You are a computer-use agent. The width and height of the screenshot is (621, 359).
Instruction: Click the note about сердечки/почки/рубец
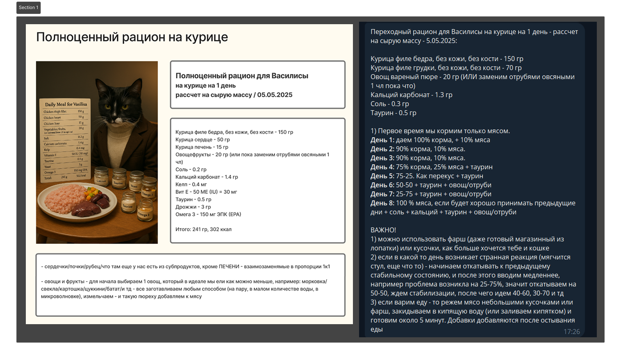click(x=185, y=267)
